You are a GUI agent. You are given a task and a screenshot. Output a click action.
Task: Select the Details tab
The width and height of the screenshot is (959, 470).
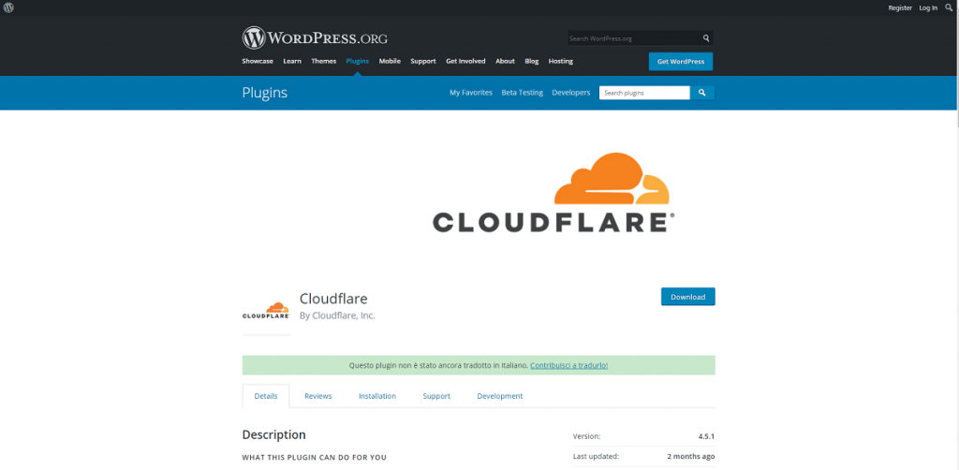click(266, 396)
